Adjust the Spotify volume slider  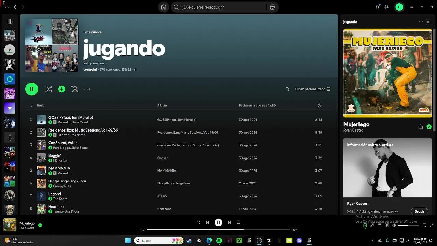click(408, 225)
